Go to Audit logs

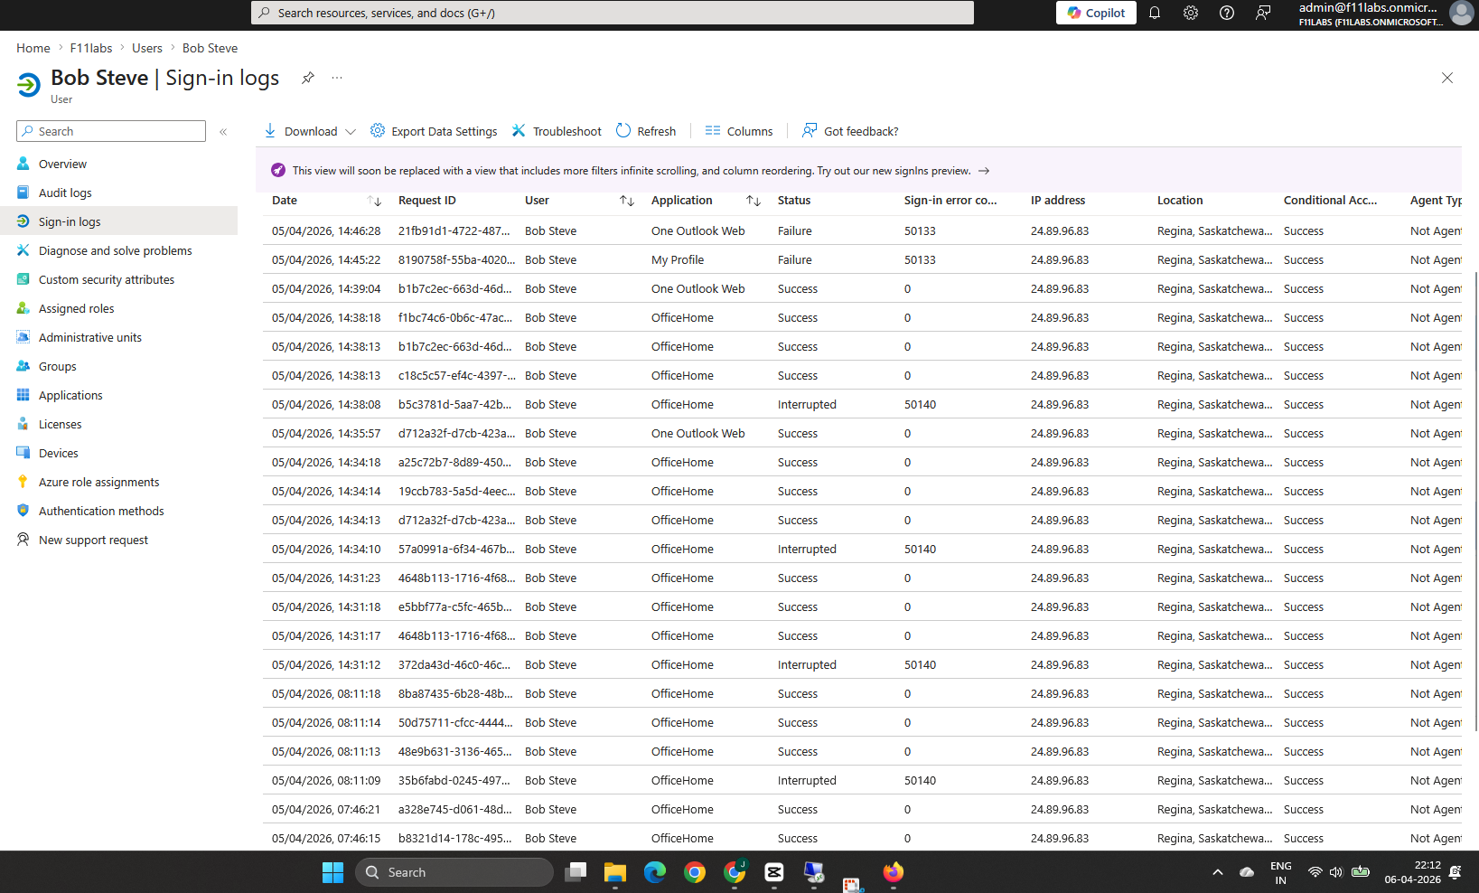coord(64,193)
